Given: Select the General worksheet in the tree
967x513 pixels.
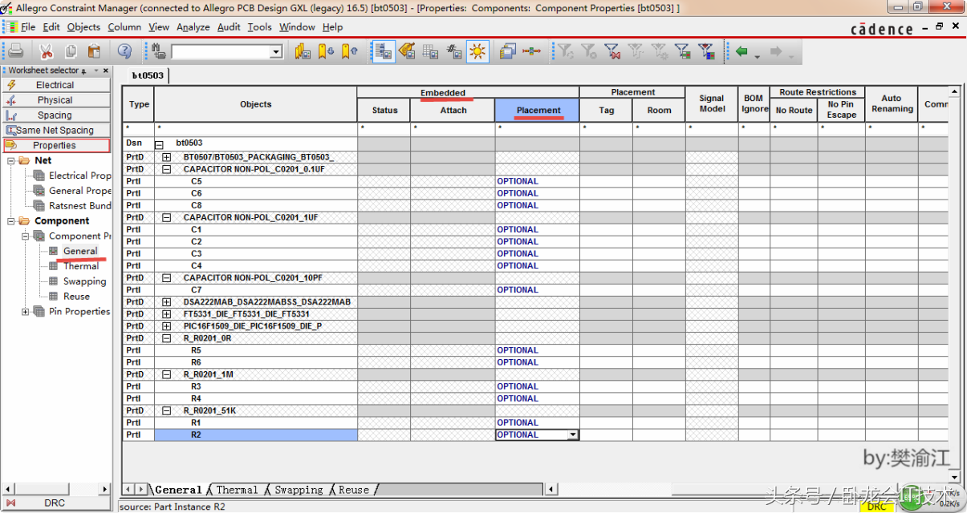Looking at the screenshot, I should (x=80, y=251).
